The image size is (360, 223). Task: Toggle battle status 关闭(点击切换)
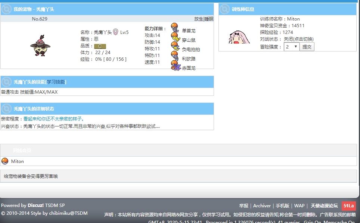pos(298,39)
